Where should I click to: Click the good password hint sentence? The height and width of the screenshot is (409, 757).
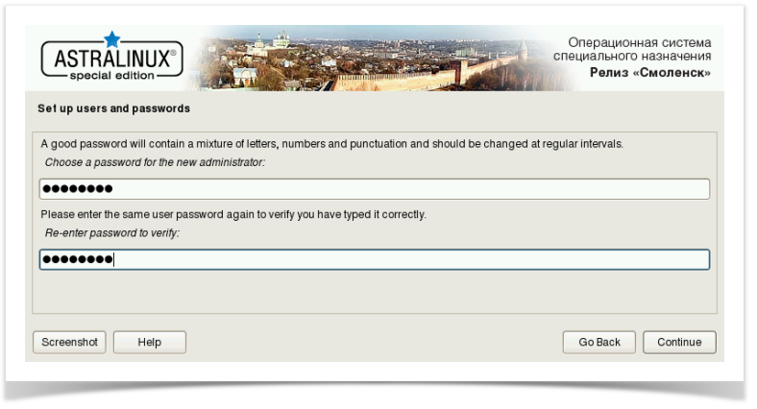coord(331,144)
